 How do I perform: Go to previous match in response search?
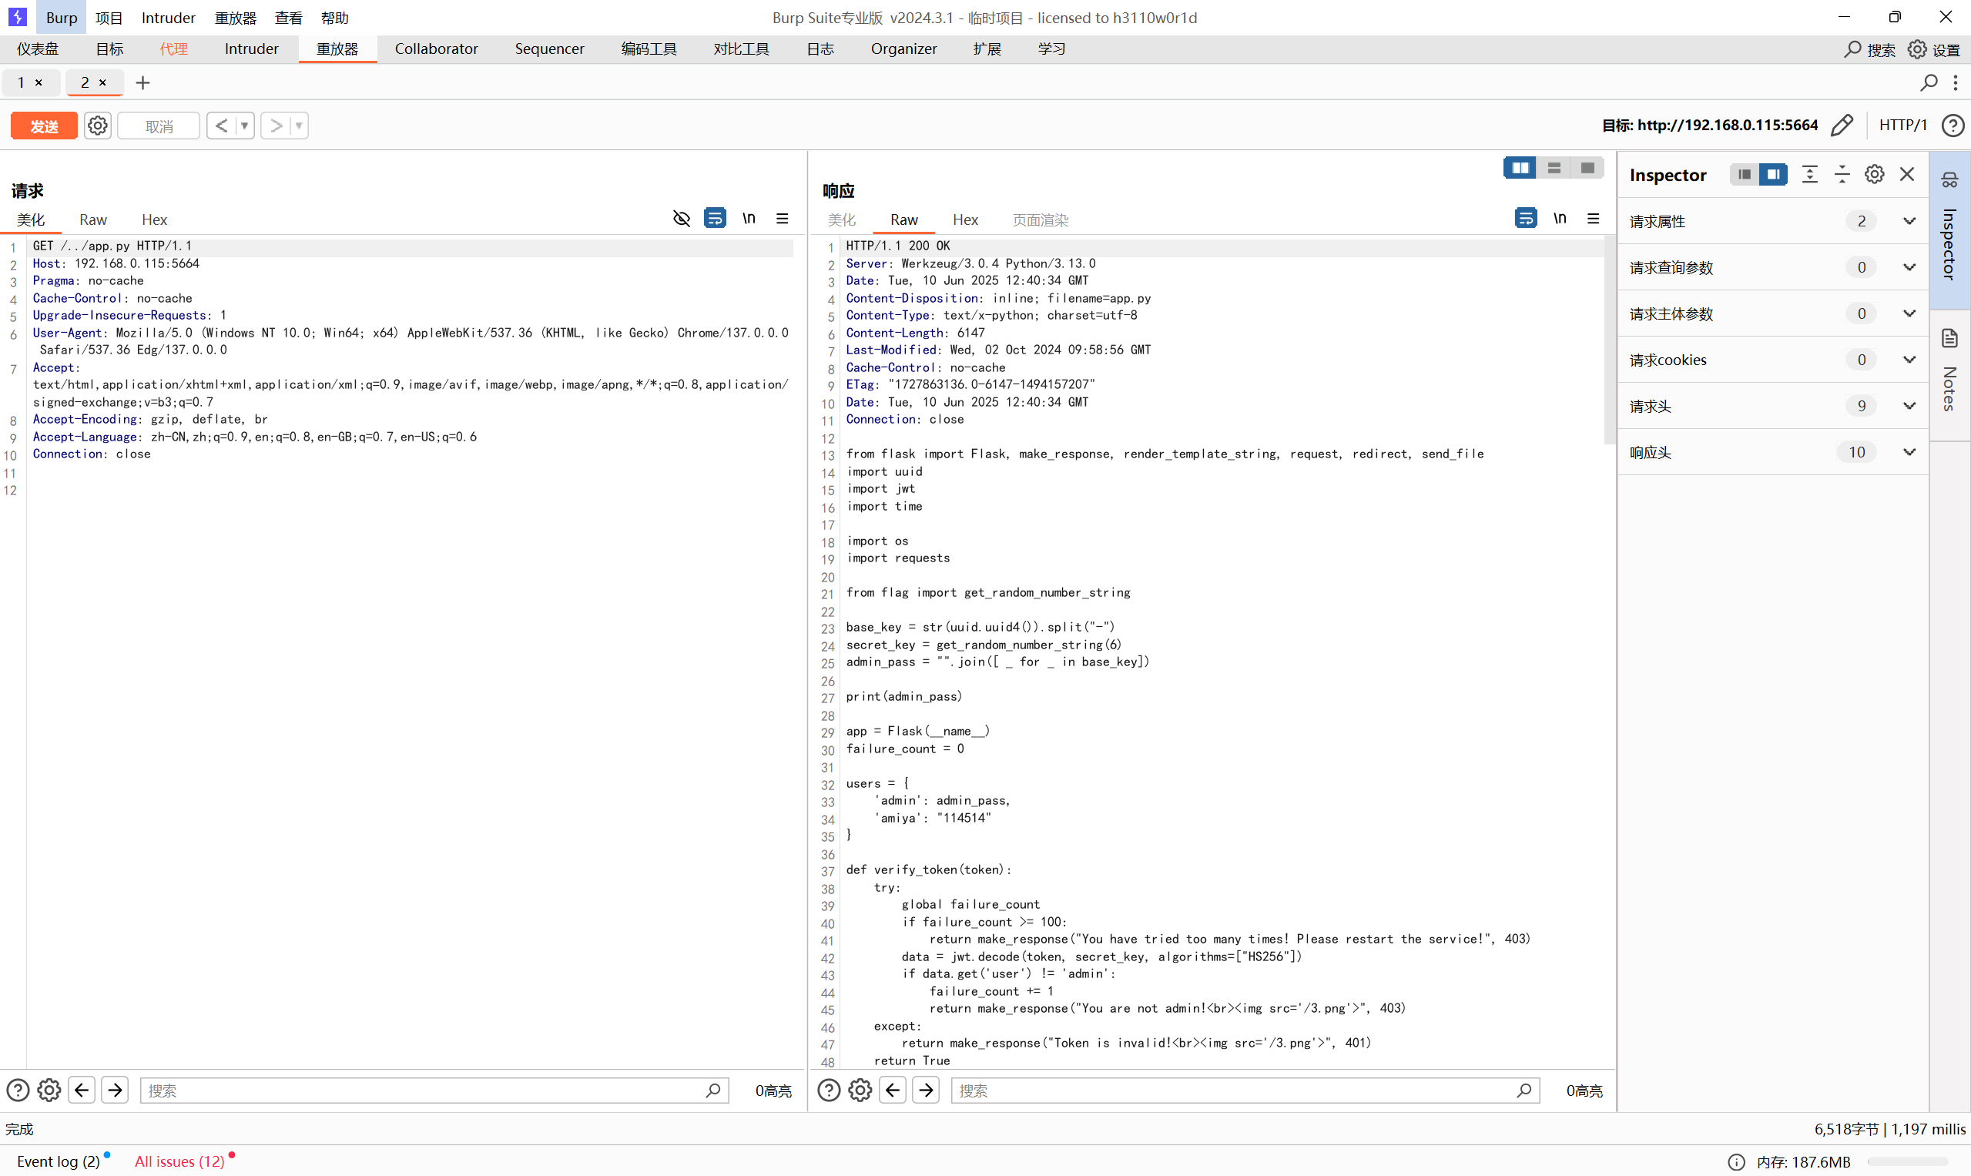point(893,1091)
